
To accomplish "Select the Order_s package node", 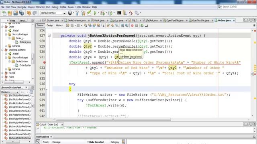I will 20,38.
